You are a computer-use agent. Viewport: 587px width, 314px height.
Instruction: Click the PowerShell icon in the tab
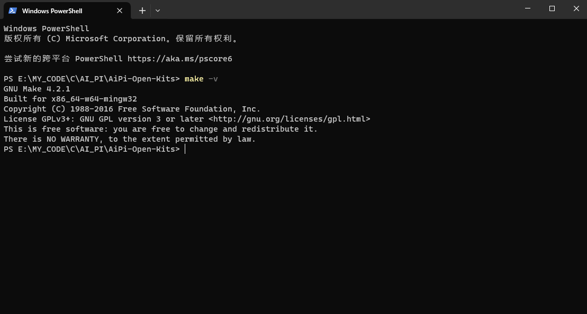point(12,11)
